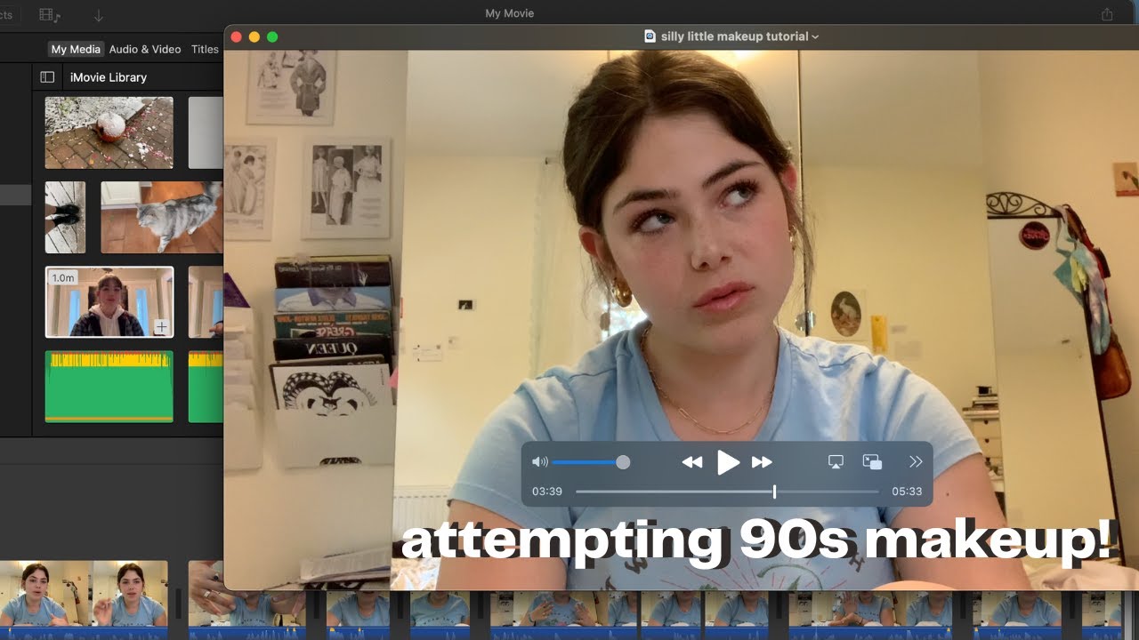Open the AirPlay icon in player controls
Screen dimensions: 1139x640
[x=836, y=462]
